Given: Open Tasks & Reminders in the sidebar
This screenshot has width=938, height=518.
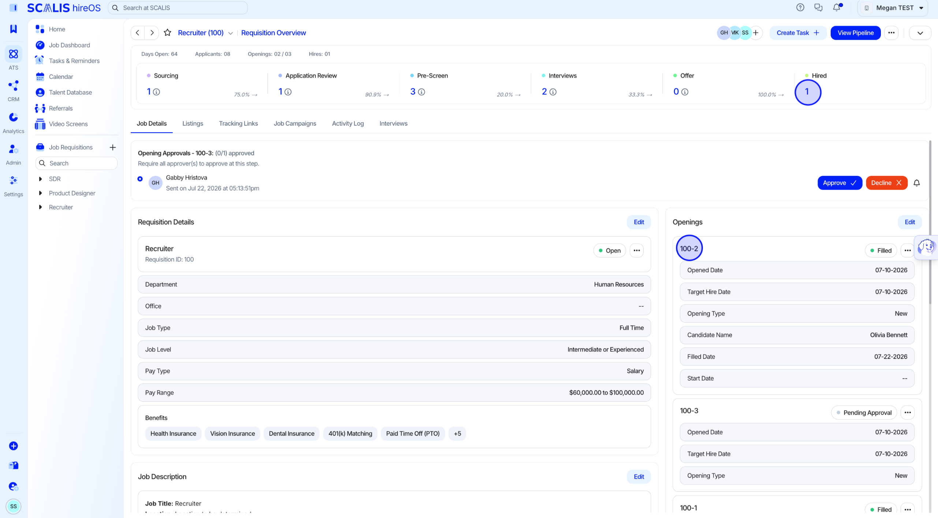Looking at the screenshot, I should pos(74,61).
